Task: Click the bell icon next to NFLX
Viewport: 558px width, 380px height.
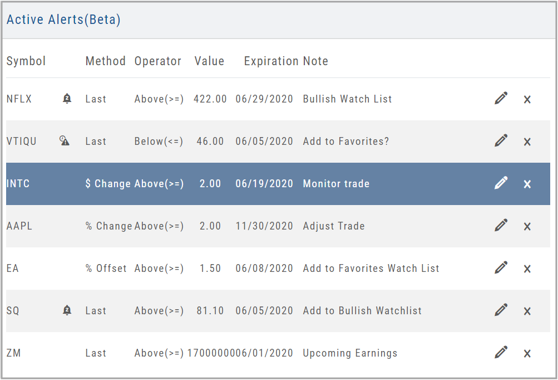Action: pos(67,99)
